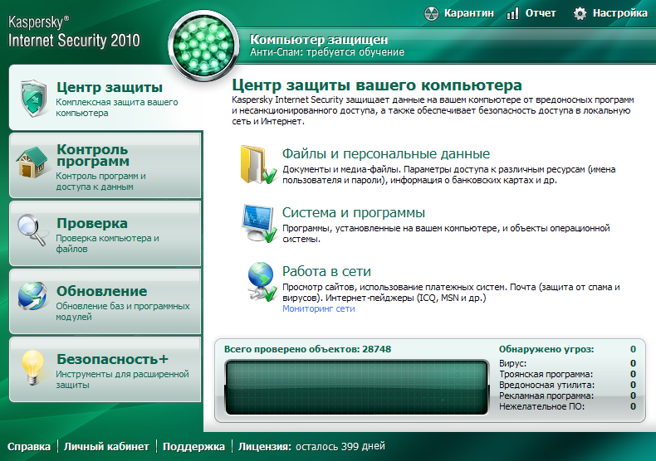Click the Поддержка support link
Viewport: 656px width, 461px height.
click(193, 447)
